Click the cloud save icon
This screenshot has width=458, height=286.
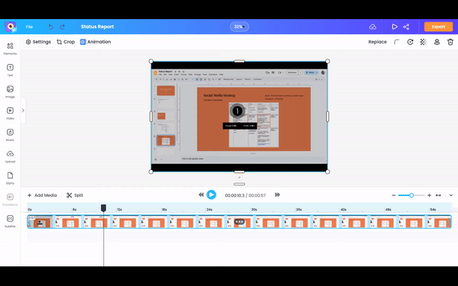[x=373, y=27]
